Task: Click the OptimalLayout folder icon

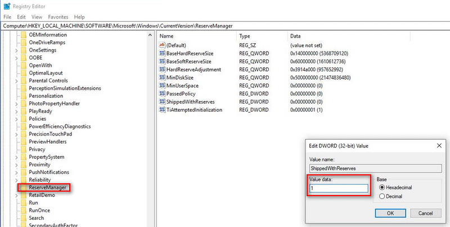Action: [24, 73]
